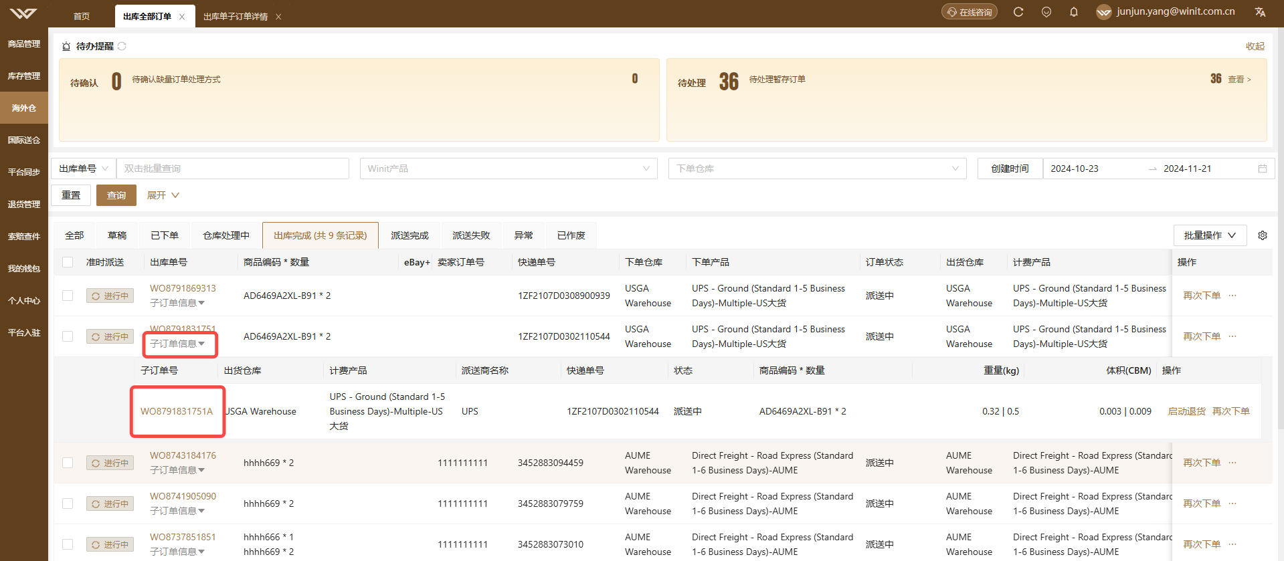Switch to the 派送完成 tab
The width and height of the screenshot is (1284, 561).
tap(409, 235)
